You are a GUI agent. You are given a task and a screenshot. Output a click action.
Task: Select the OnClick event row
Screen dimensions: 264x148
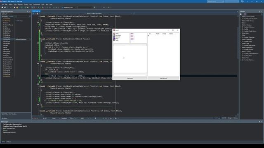pos(16,23)
